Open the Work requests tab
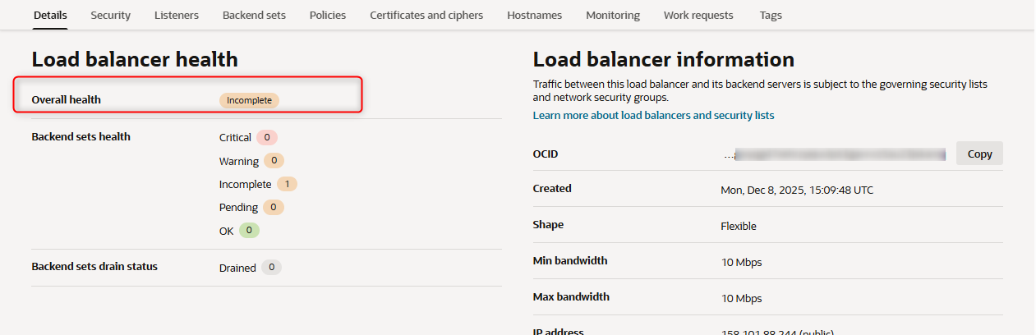The height and width of the screenshot is (335, 1036). point(698,15)
